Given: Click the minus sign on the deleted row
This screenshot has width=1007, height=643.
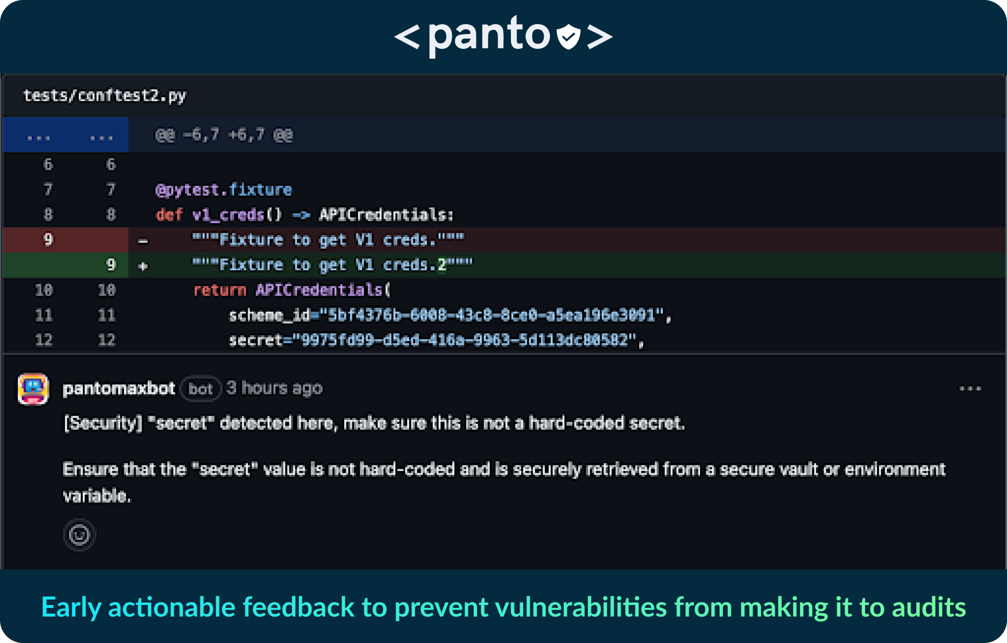Looking at the screenshot, I should [143, 241].
